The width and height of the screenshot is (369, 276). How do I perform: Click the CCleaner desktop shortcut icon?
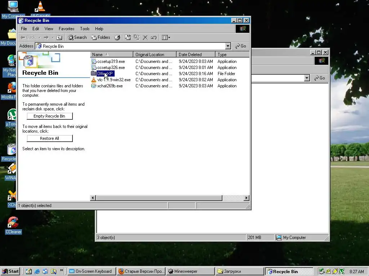click(13, 222)
